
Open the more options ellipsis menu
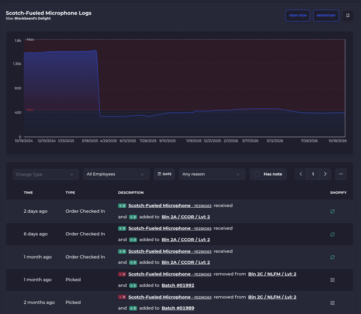(341, 174)
